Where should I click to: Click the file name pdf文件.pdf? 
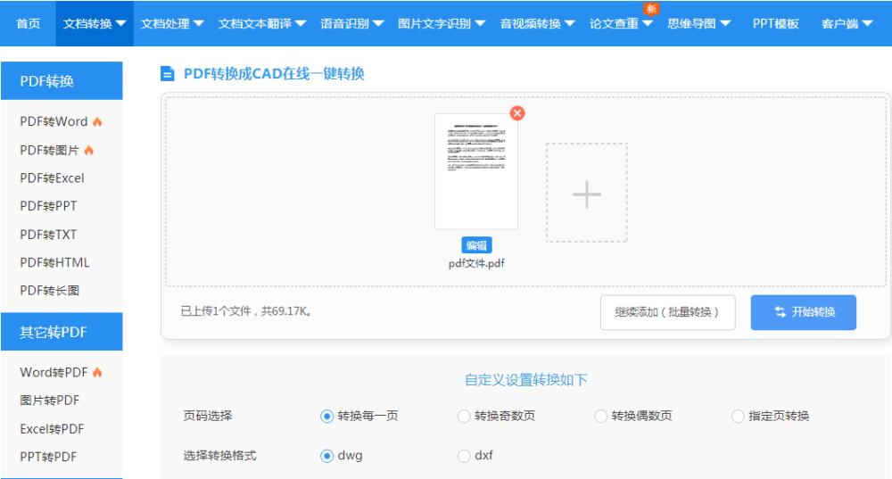(476, 263)
